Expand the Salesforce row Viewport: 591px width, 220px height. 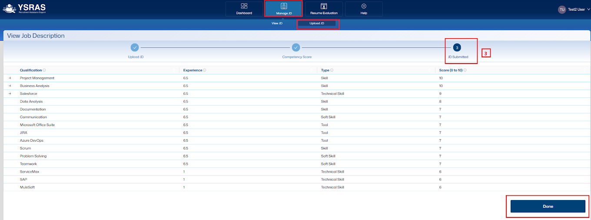[10, 94]
